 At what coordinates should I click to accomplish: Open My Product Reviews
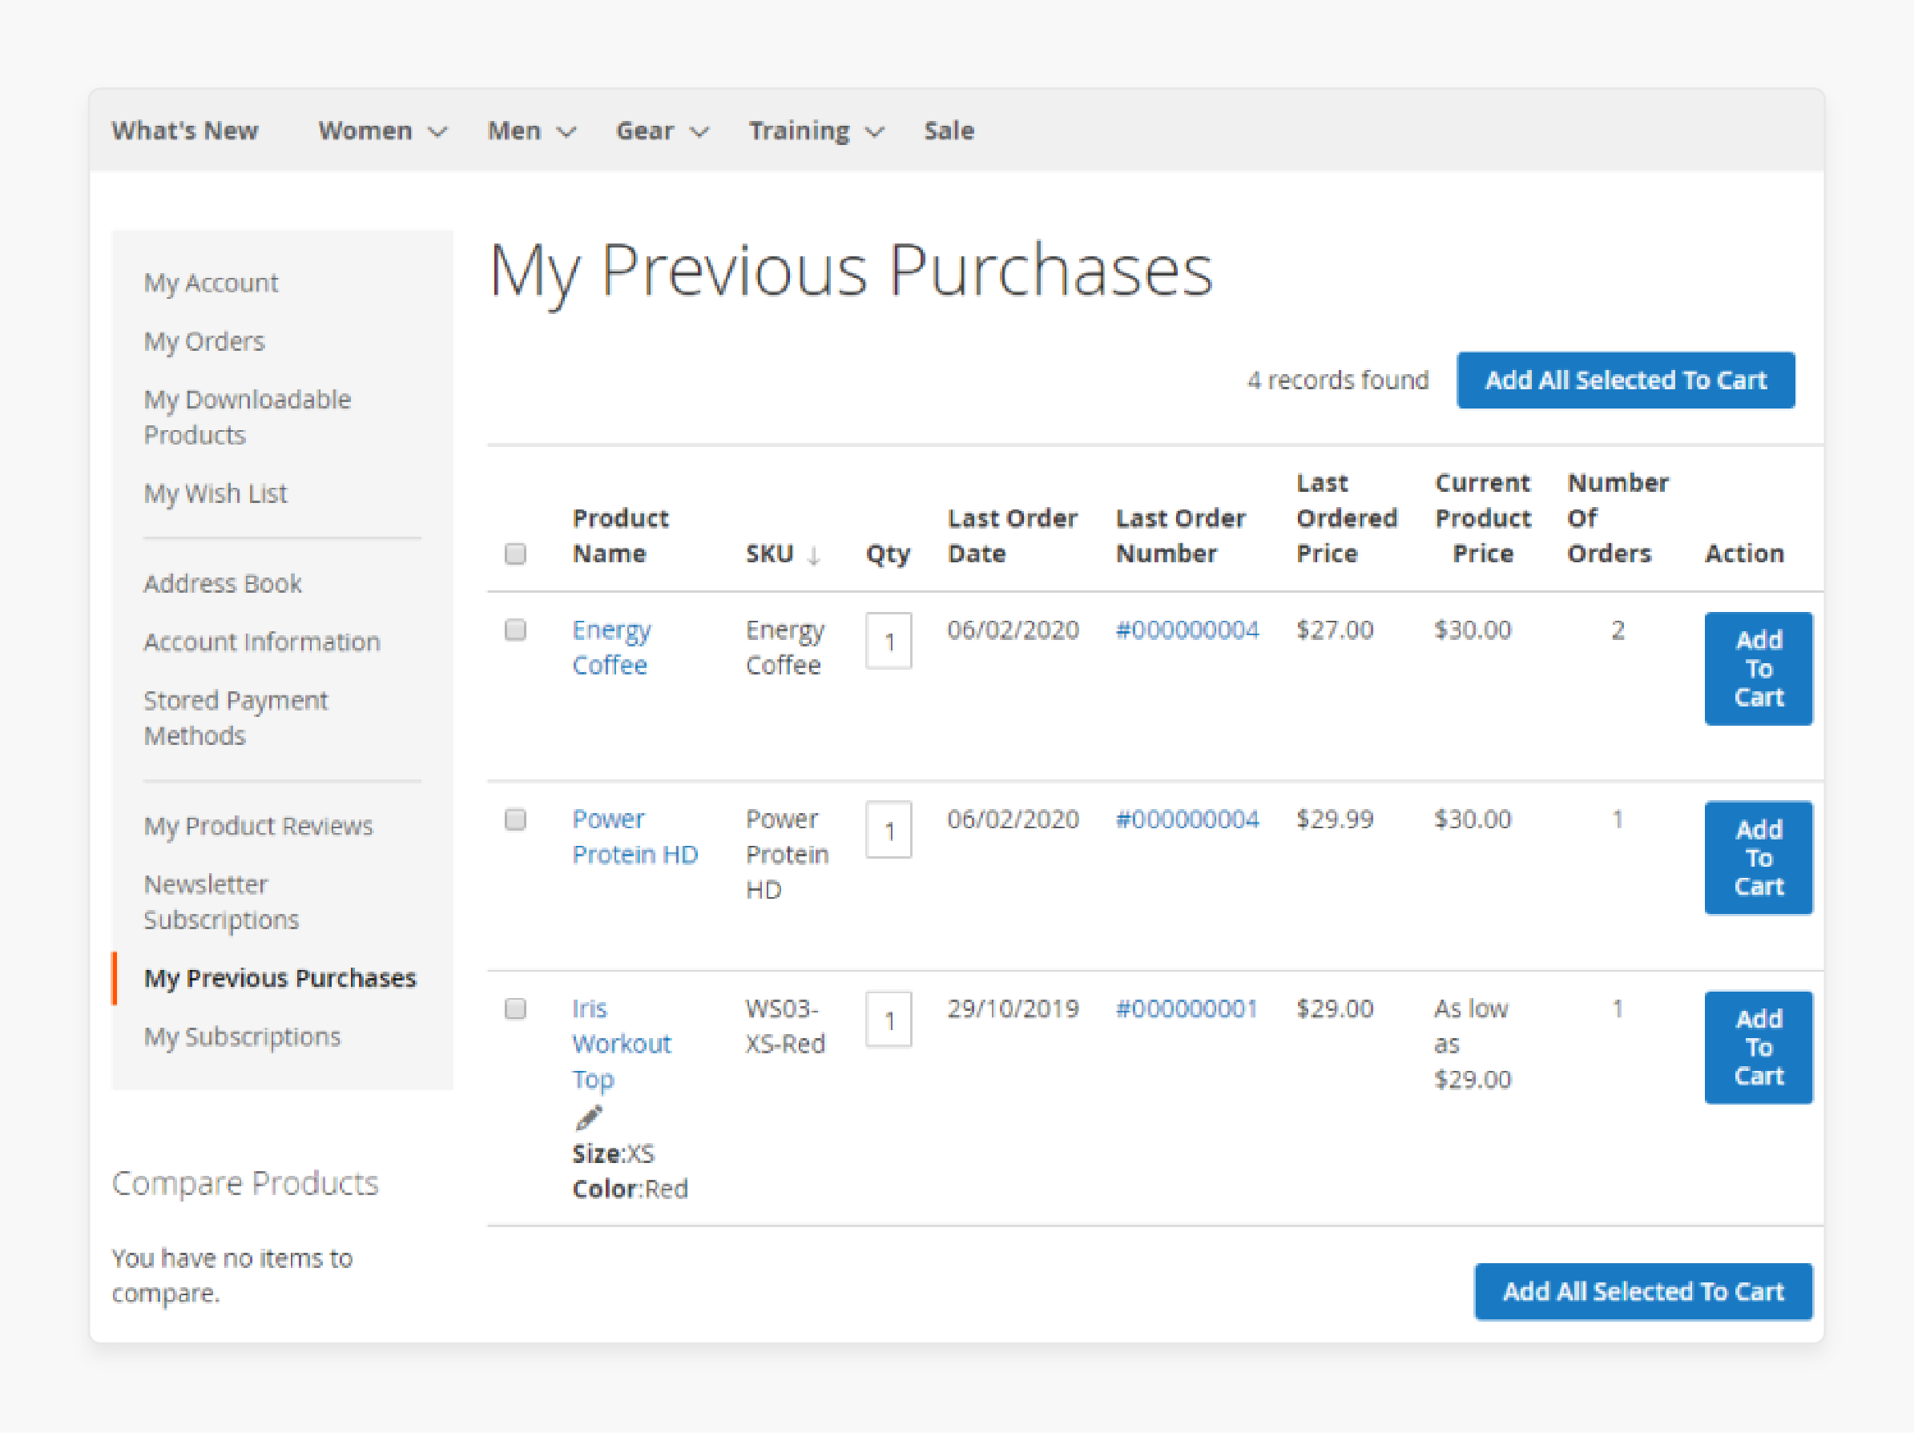[259, 826]
